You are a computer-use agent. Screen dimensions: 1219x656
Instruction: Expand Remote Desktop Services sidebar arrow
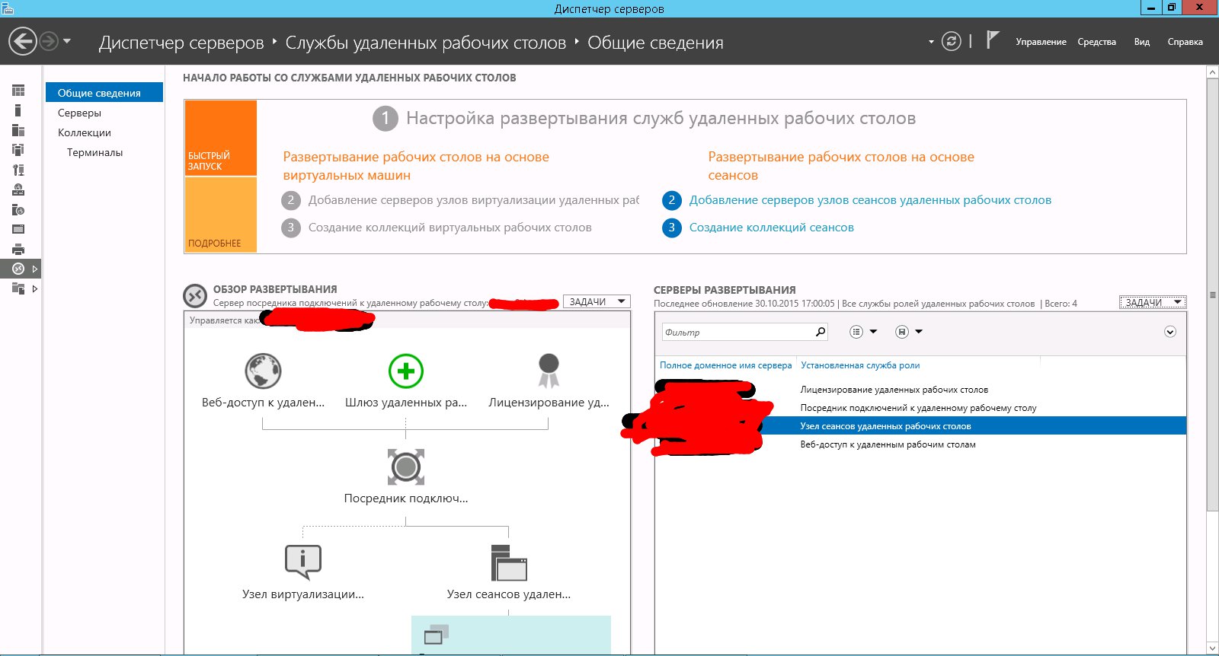[35, 269]
